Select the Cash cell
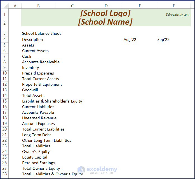195x179 pixels. pos(27,56)
